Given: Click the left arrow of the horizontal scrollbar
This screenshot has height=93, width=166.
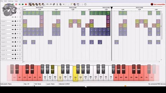Looking at the screenshot, I should [x=24, y=61].
